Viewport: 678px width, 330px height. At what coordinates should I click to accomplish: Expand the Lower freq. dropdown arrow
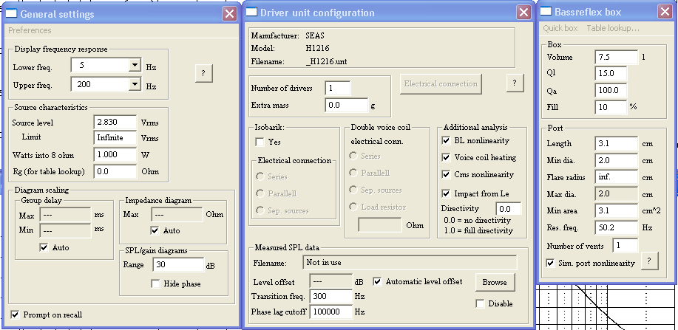pos(135,65)
